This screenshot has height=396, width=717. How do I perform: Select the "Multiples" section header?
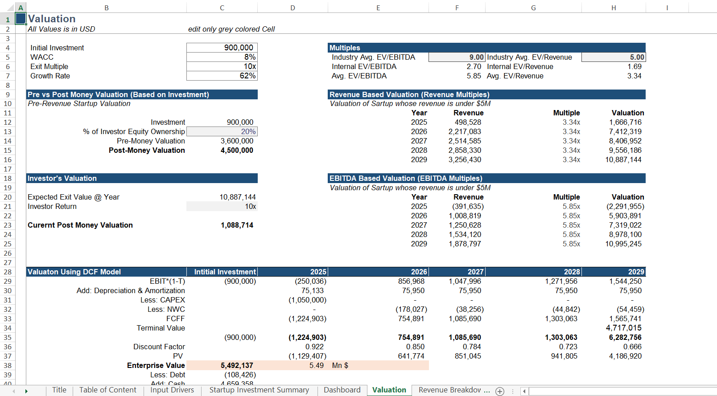tap(487, 48)
